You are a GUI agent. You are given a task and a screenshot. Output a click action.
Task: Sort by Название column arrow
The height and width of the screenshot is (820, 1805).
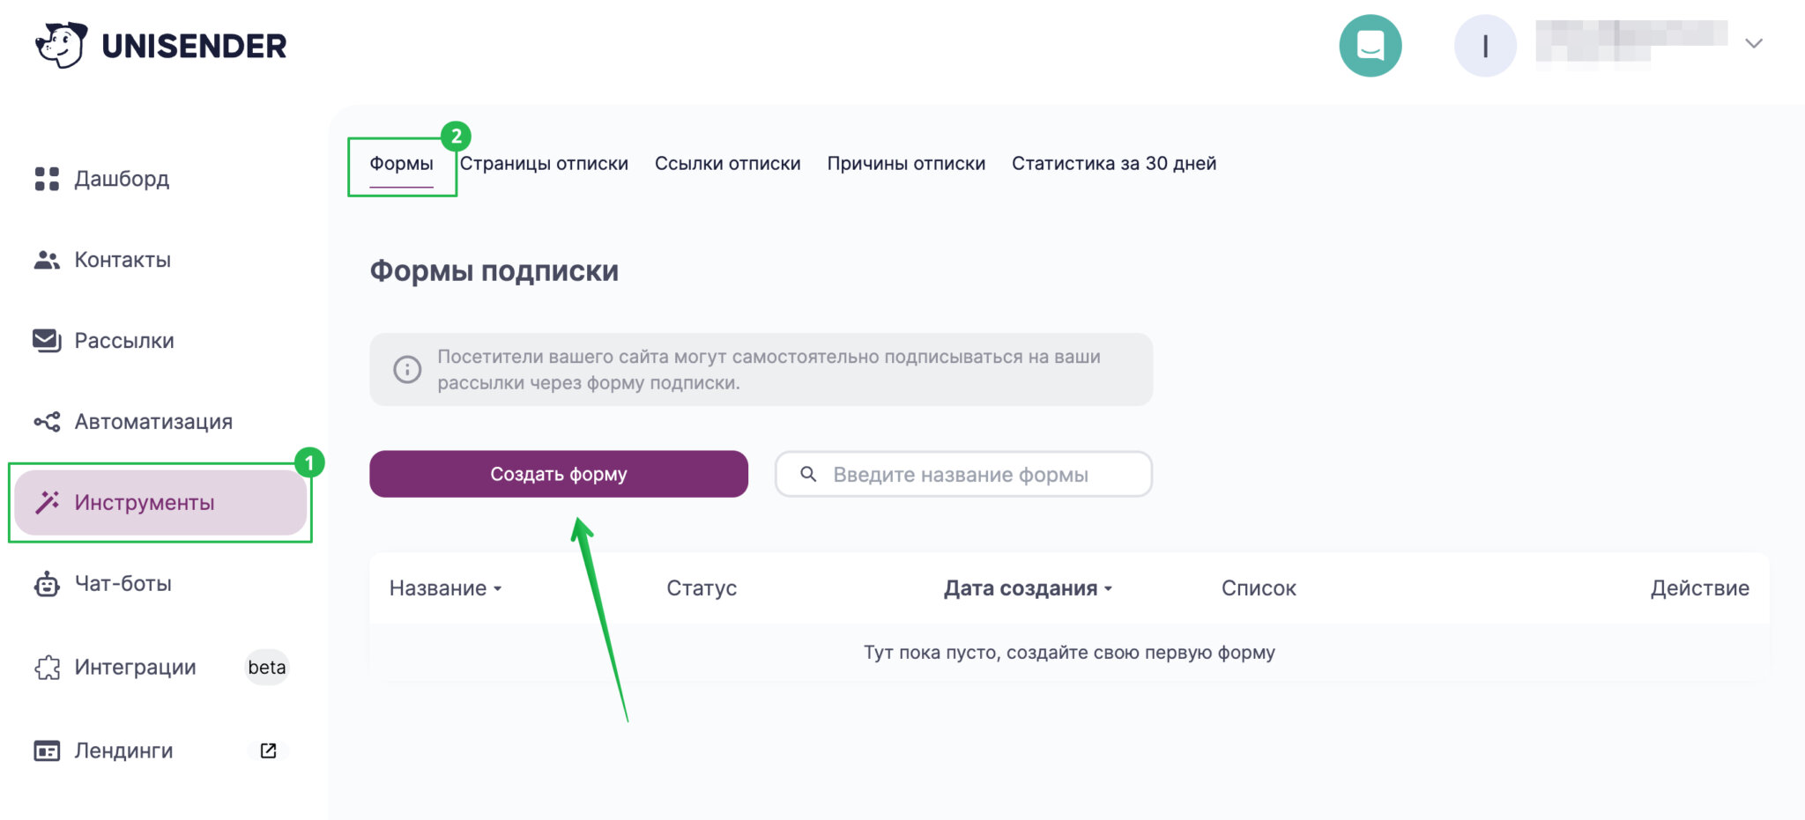tap(498, 588)
